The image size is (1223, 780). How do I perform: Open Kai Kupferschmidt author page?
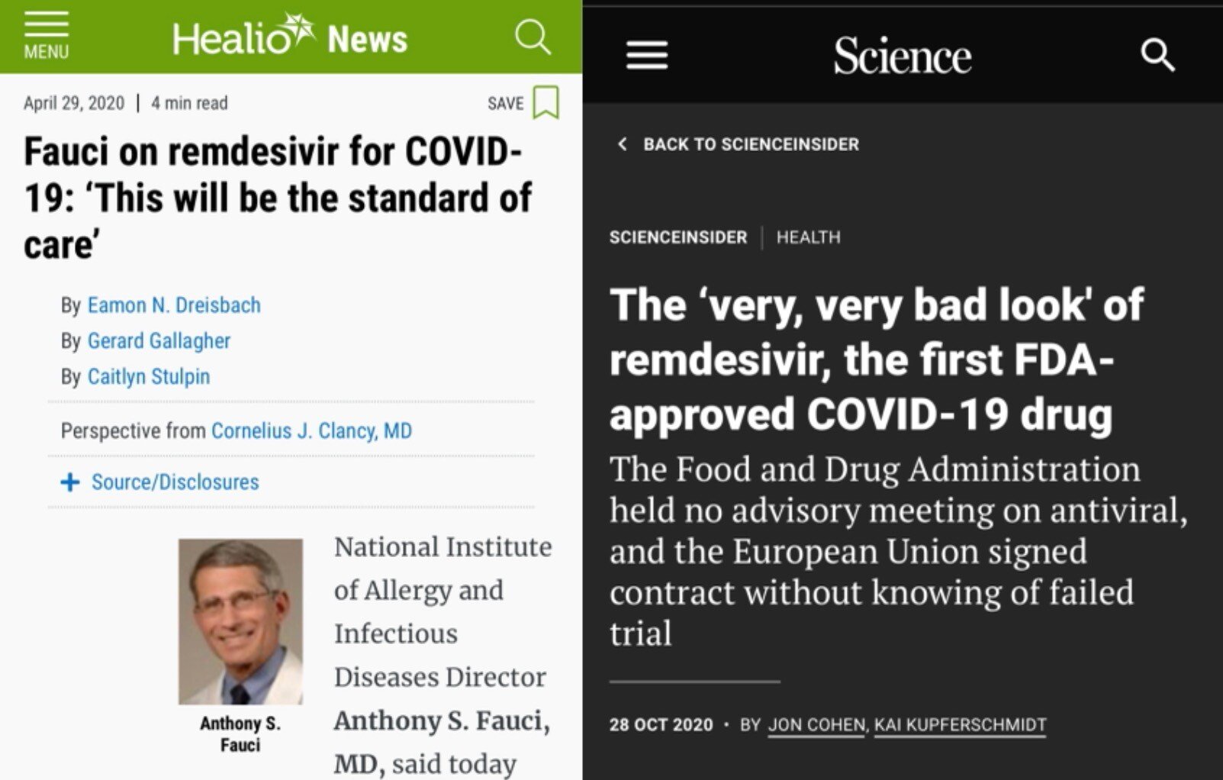[x=961, y=724]
